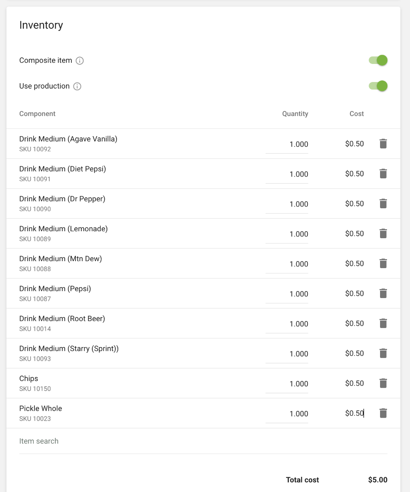This screenshot has width=410, height=492.
Task: Disable the Use production toggle
Action: pos(378,86)
